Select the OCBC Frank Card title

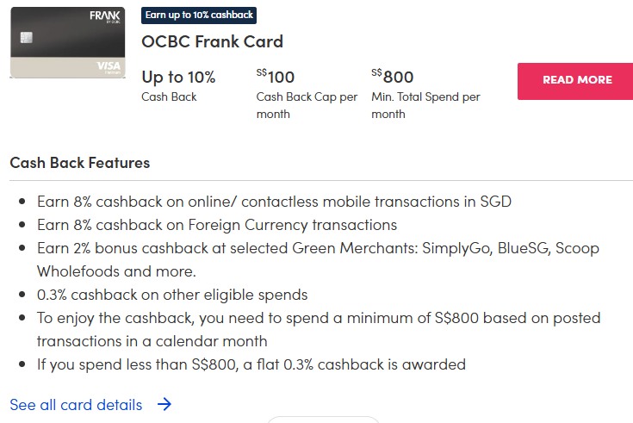point(212,41)
